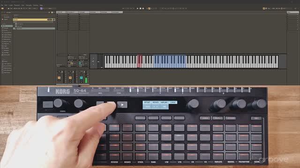Set third track monitor to In
The width and height of the screenshot is (300, 168).
click(x=80, y=63)
